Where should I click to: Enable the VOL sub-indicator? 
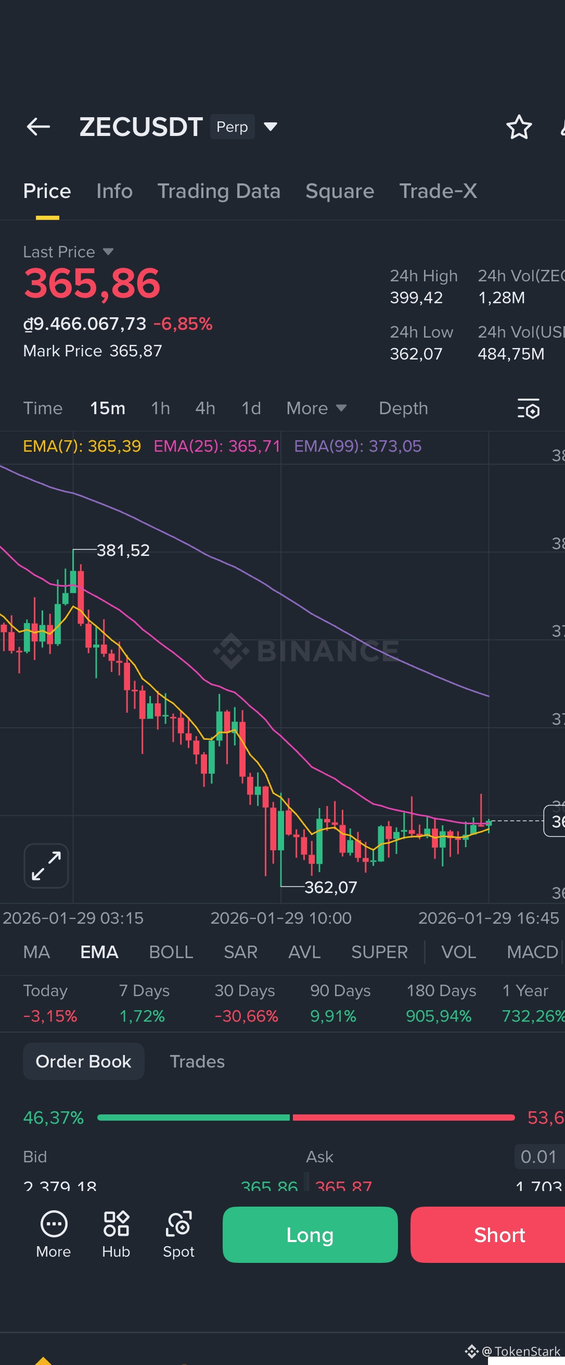(x=458, y=952)
